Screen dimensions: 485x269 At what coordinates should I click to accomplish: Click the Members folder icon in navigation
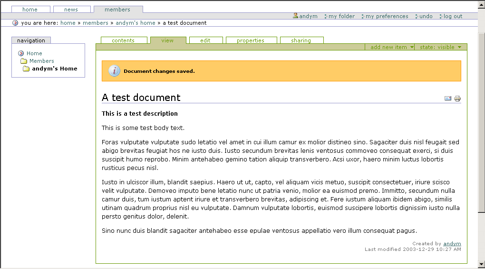pos(24,61)
